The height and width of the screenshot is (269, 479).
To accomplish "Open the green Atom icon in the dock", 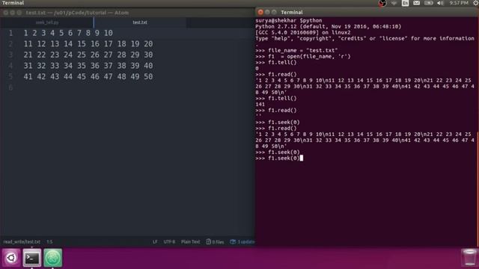I will click(52, 258).
